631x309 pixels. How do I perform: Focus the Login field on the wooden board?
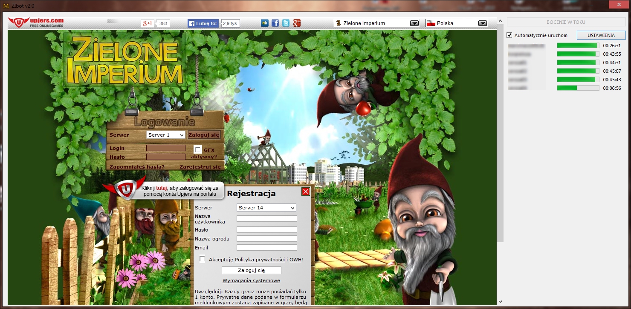pyautogui.click(x=166, y=148)
